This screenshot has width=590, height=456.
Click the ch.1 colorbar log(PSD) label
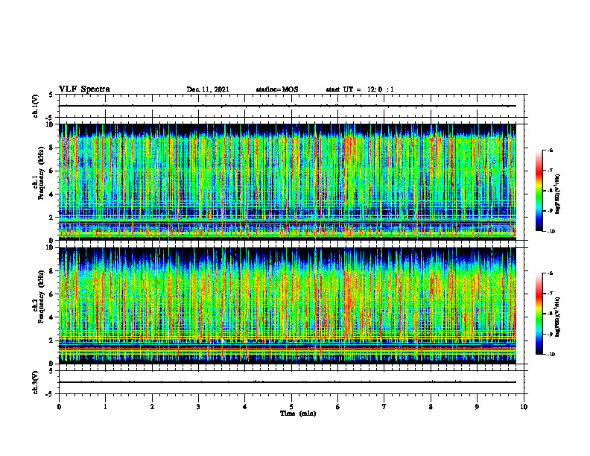pos(558,194)
